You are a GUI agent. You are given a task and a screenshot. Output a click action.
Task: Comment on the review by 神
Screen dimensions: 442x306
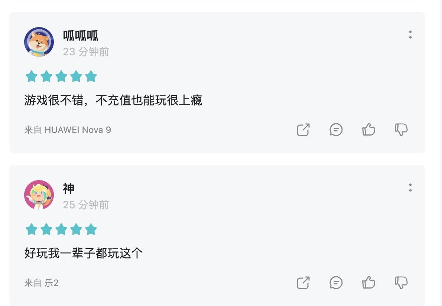coord(336,283)
